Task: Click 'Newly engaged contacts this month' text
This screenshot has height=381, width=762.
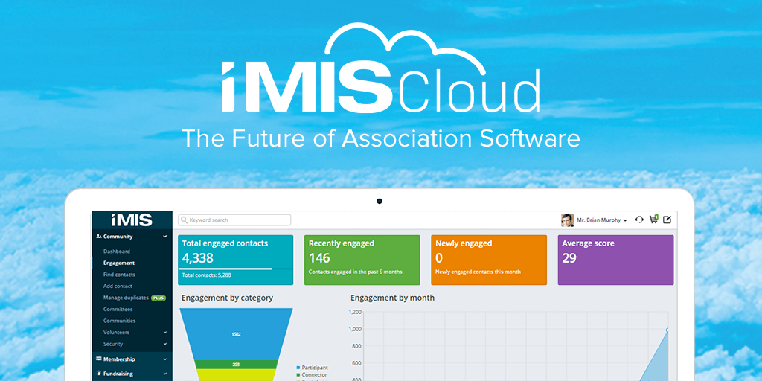Action: point(478,272)
